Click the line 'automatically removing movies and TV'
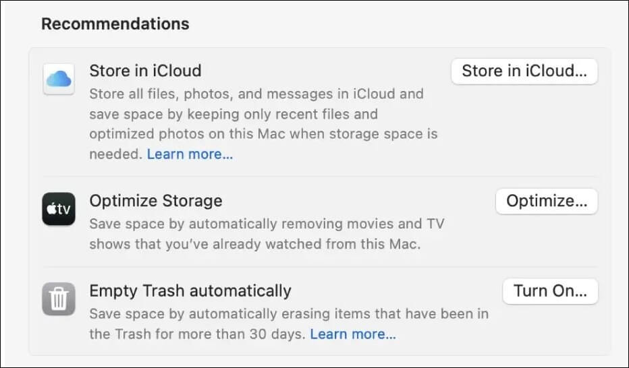The height and width of the screenshot is (368, 629). coord(267,224)
